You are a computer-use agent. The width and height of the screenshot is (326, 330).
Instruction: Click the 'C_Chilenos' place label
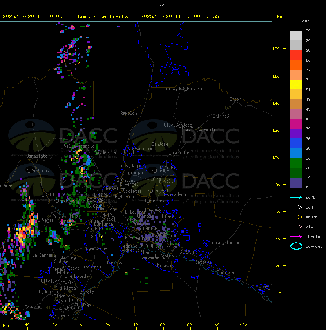(37, 171)
